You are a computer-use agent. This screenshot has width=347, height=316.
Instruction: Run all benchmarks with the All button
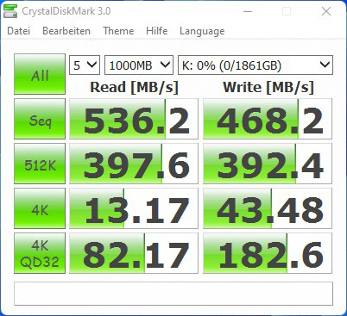coord(40,74)
